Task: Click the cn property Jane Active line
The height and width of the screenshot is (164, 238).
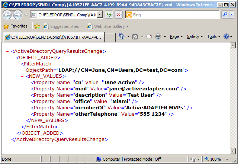Action: coord(88,83)
